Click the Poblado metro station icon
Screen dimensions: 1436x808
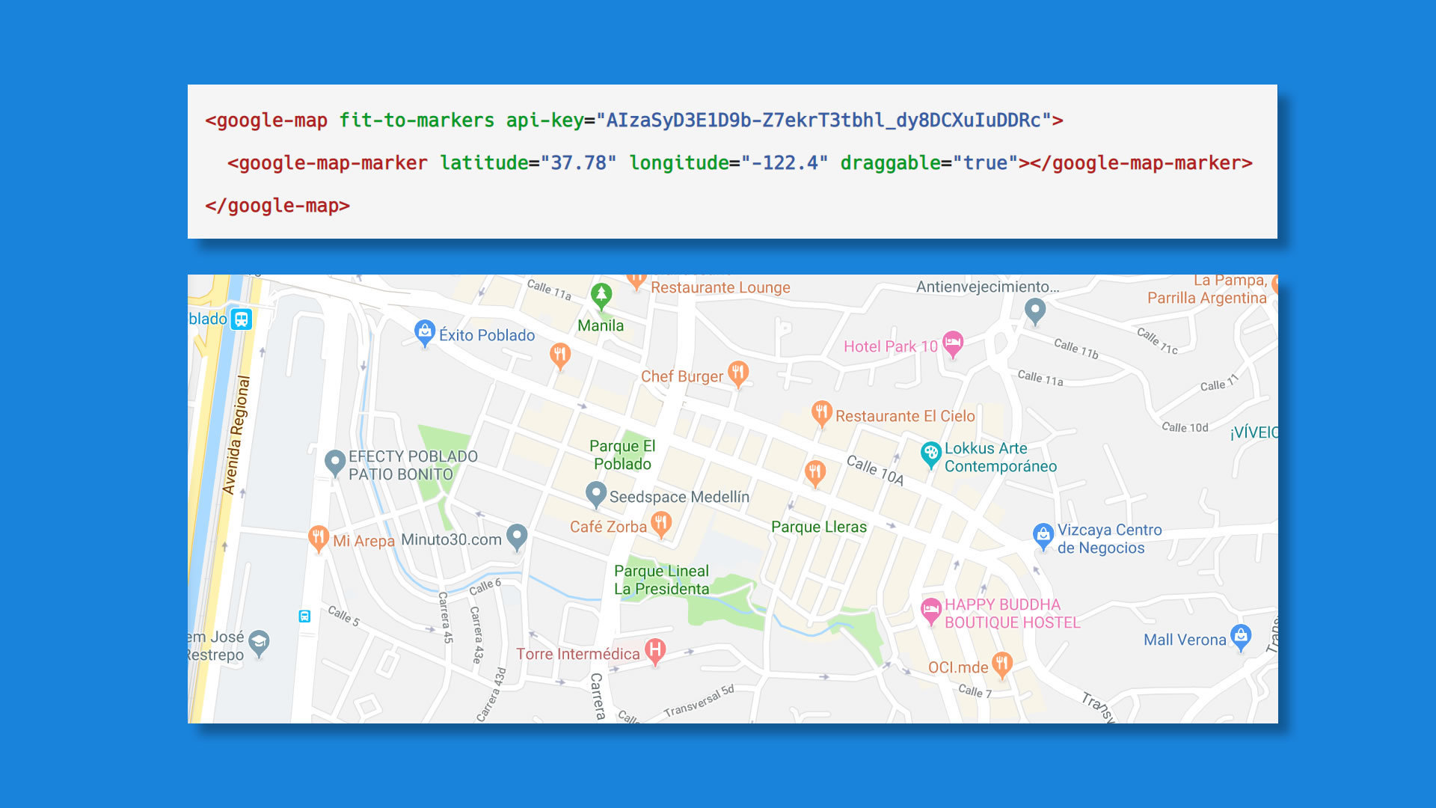point(241,319)
